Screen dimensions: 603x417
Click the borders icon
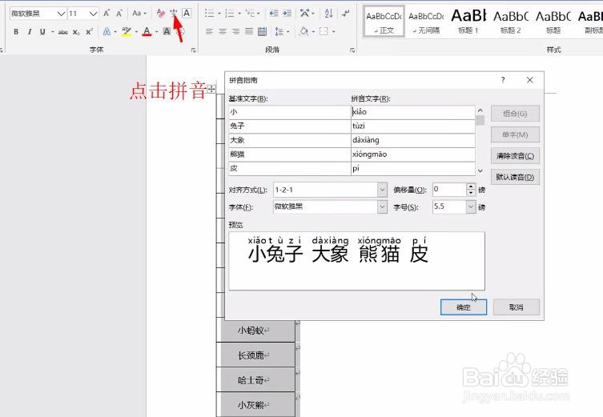click(324, 31)
